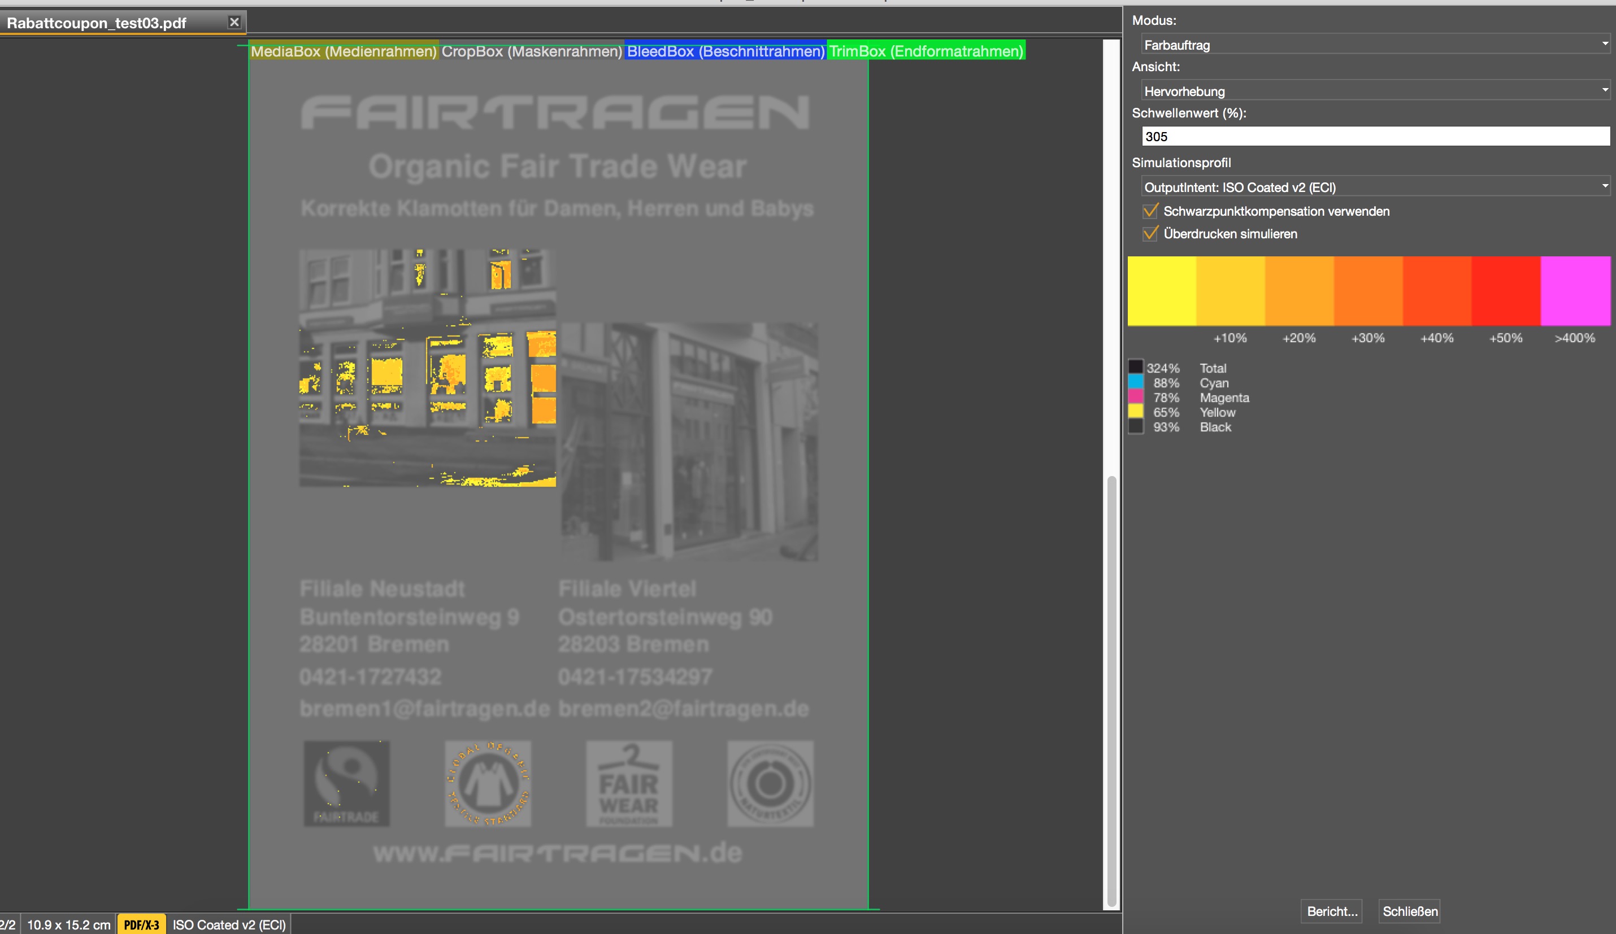Open the Ansicht dropdown showing Hervorhebung
This screenshot has width=1616, height=934.
pyautogui.click(x=1374, y=90)
